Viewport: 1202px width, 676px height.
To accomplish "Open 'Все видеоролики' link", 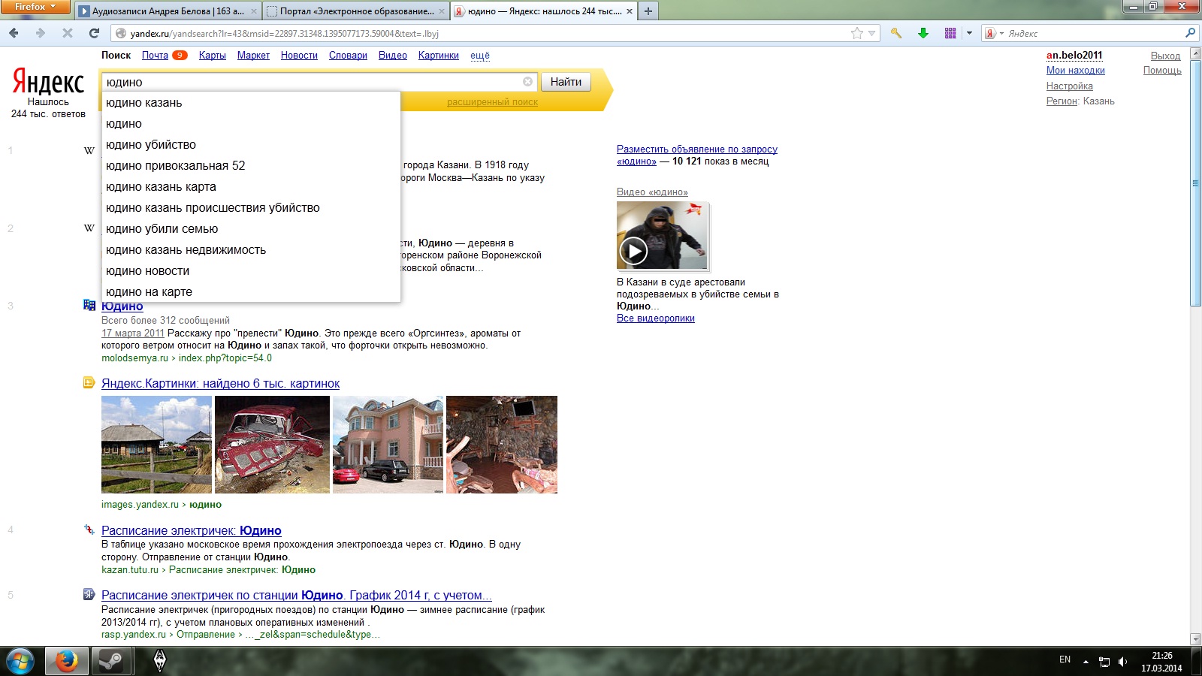I will (655, 318).
